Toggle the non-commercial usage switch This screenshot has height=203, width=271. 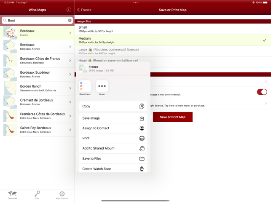[x=262, y=92]
